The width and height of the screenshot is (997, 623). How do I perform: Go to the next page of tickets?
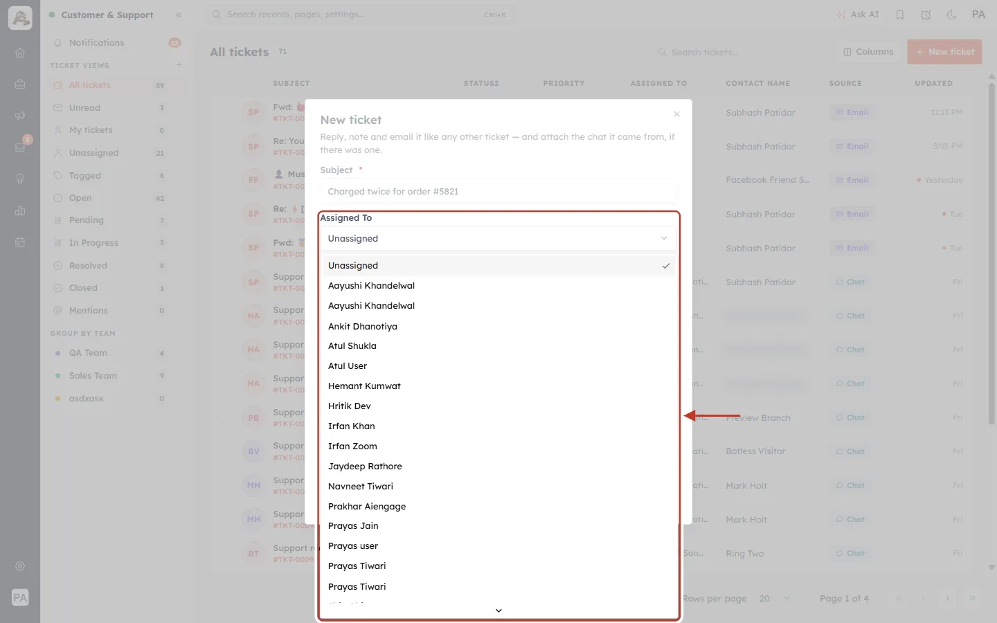point(947,598)
